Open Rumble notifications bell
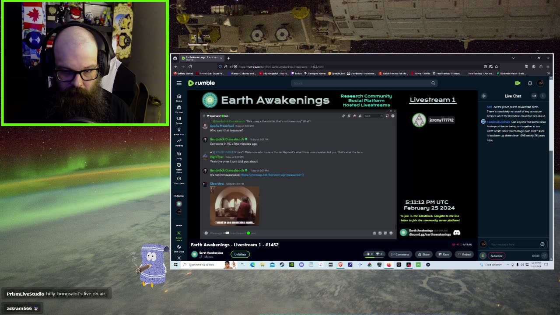Image resolution: width=560 pixels, height=315 pixels. click(x=530, y=83)
